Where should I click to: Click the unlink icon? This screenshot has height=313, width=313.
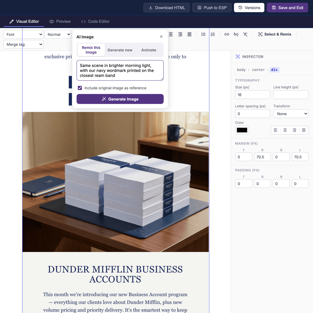[236, 34]
